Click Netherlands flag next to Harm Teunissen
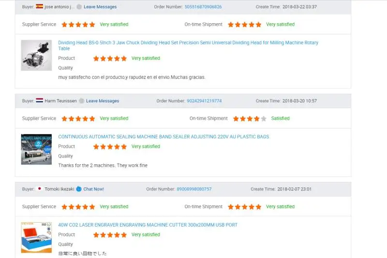Viewport: 387px width, 258px height. click(x=40, y=101)
